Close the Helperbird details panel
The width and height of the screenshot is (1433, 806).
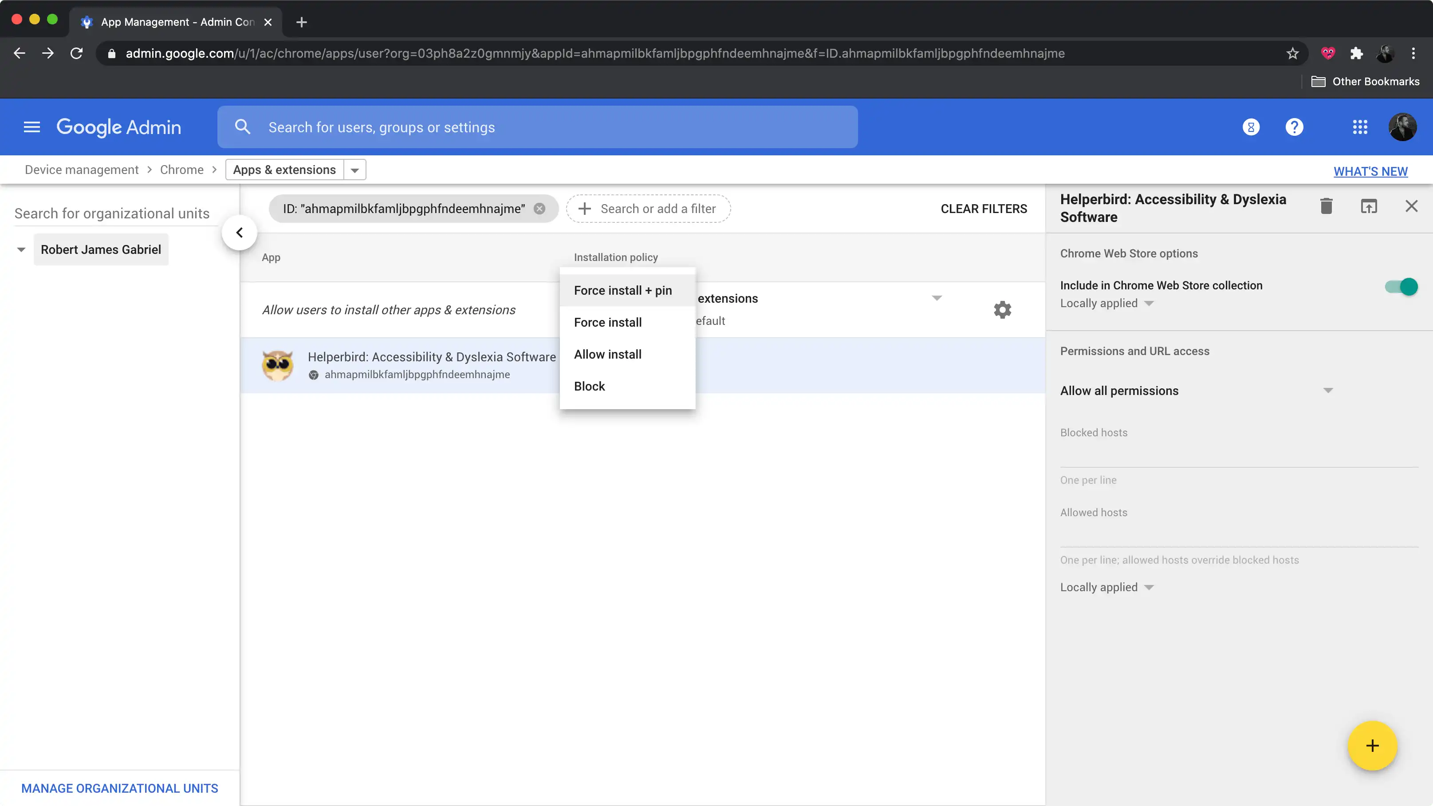pos(1411,206)
